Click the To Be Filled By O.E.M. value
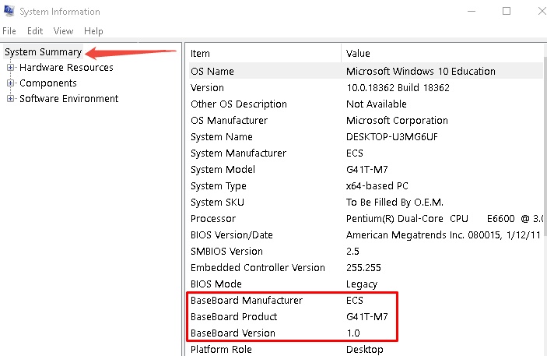Screen dimensions: 547x356 (x=394, y=203)
